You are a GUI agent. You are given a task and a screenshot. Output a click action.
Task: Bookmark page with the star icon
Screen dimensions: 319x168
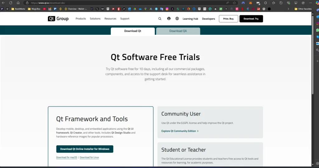coord(234,3)
